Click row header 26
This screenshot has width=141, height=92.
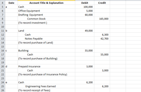click(3, 90)
